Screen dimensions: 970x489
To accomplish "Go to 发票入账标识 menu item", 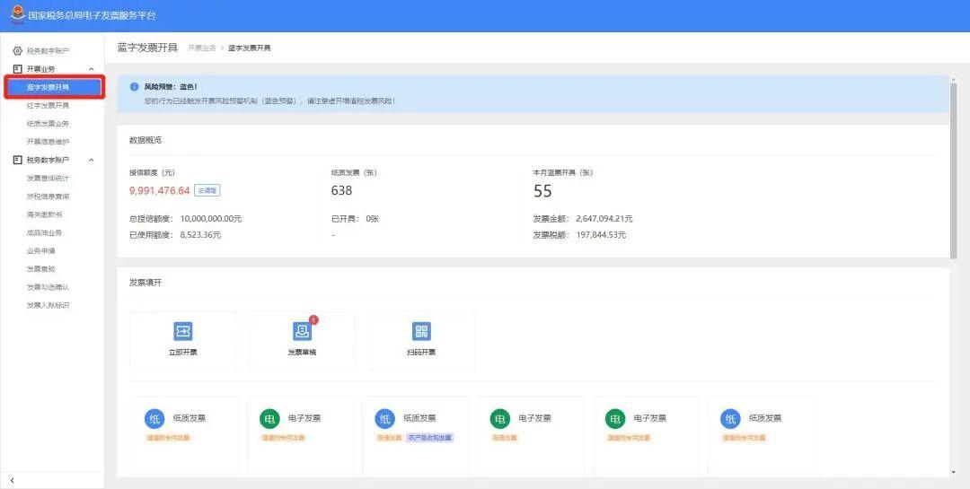I will tap(48, 305).
